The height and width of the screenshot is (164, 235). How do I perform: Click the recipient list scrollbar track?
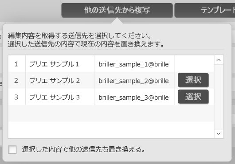pyautogui.click(x=219, y=97)
